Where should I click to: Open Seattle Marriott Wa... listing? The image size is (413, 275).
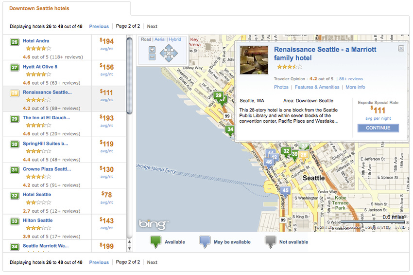46,246
